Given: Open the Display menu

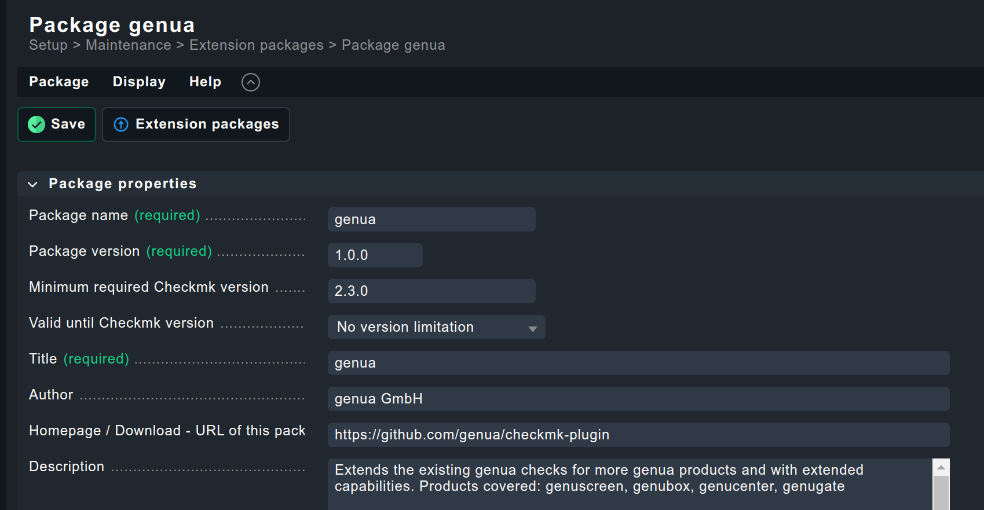Looking at the screenshot, I should 139,82.
